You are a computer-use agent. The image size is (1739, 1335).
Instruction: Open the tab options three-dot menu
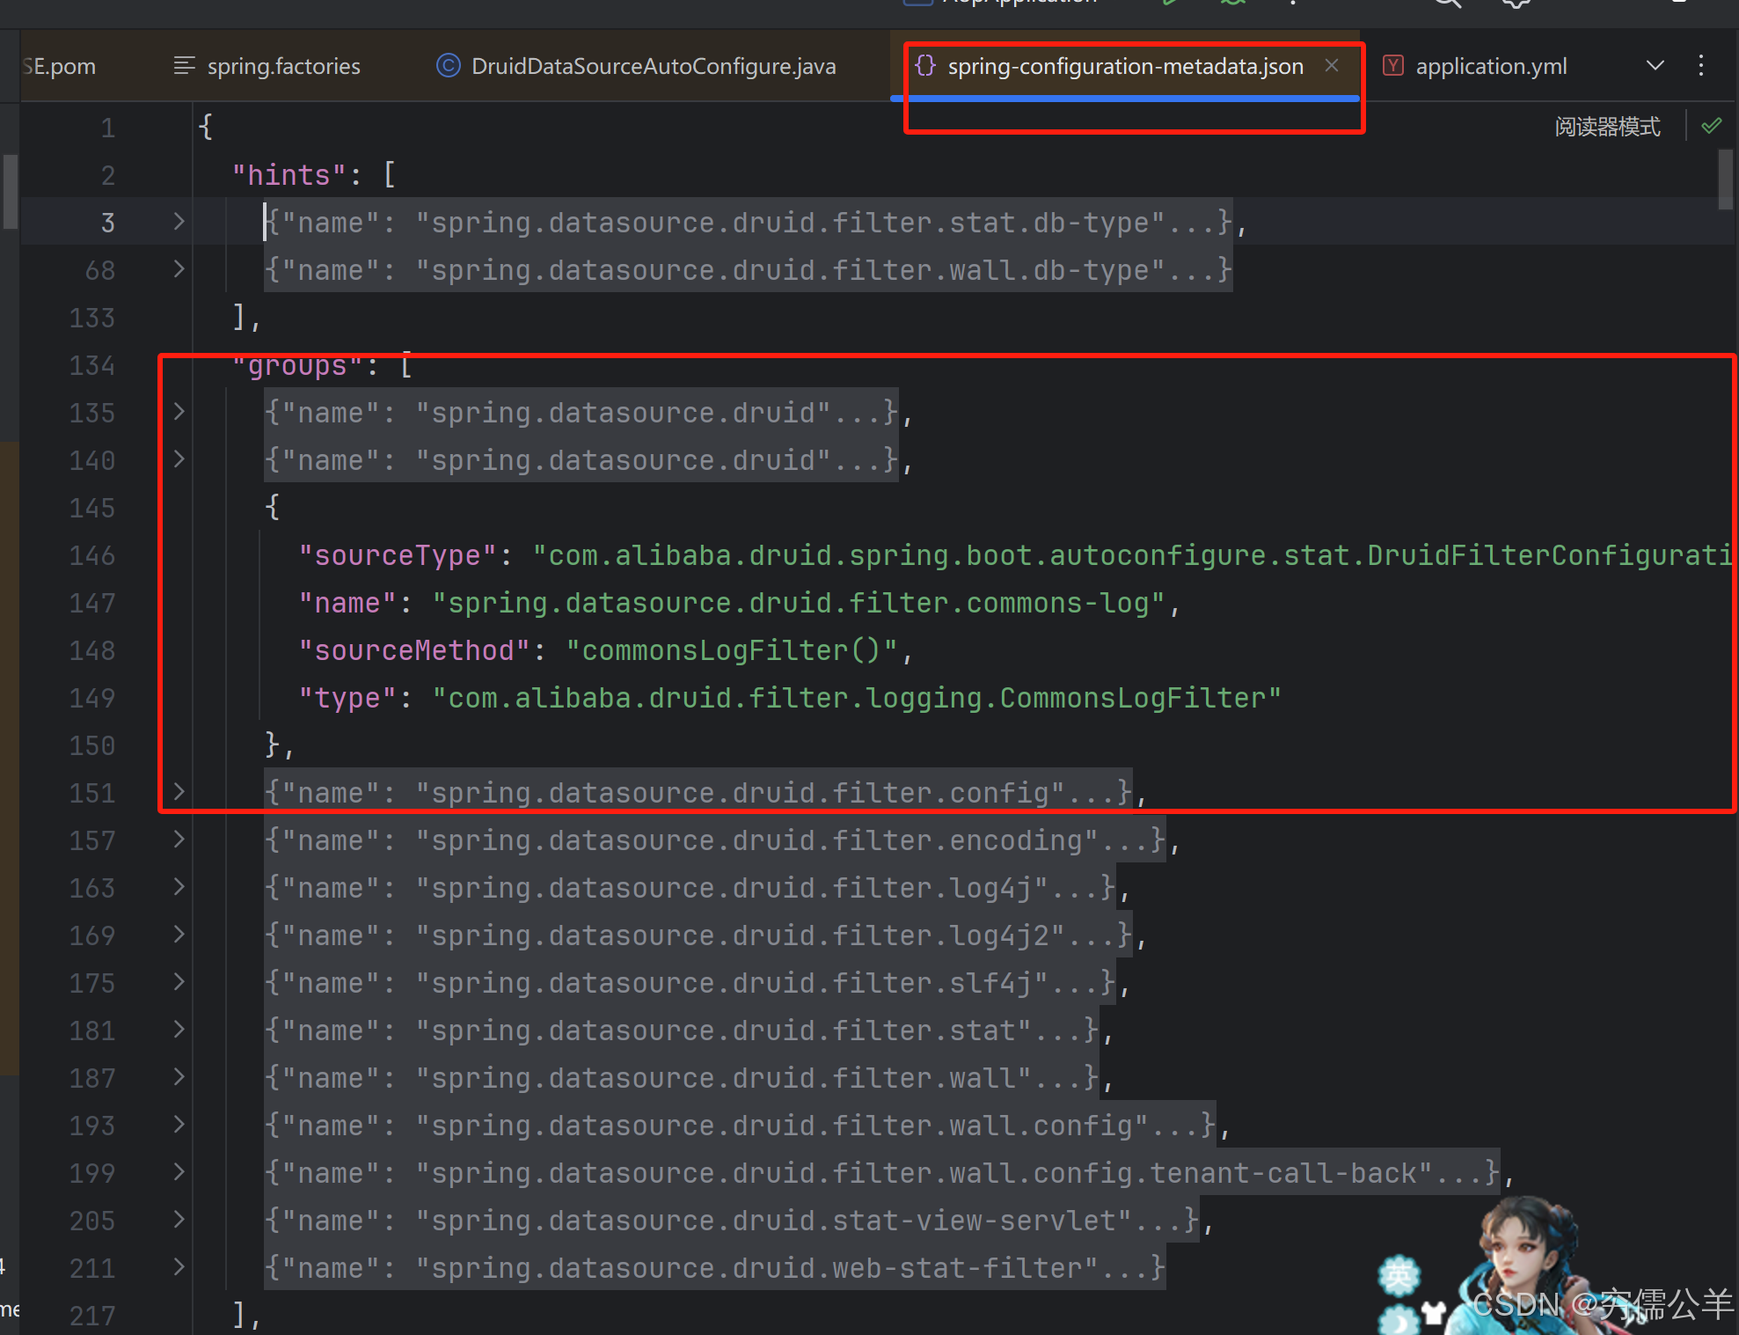click(x=1700, y=65)
